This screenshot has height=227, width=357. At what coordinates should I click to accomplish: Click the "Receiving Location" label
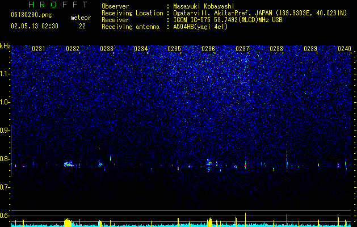click(x=132, y=14)
